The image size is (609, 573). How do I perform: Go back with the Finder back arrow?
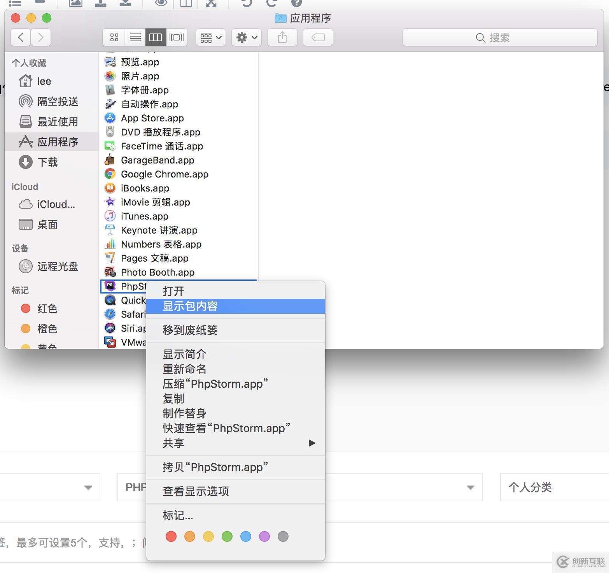pos(21,37)
